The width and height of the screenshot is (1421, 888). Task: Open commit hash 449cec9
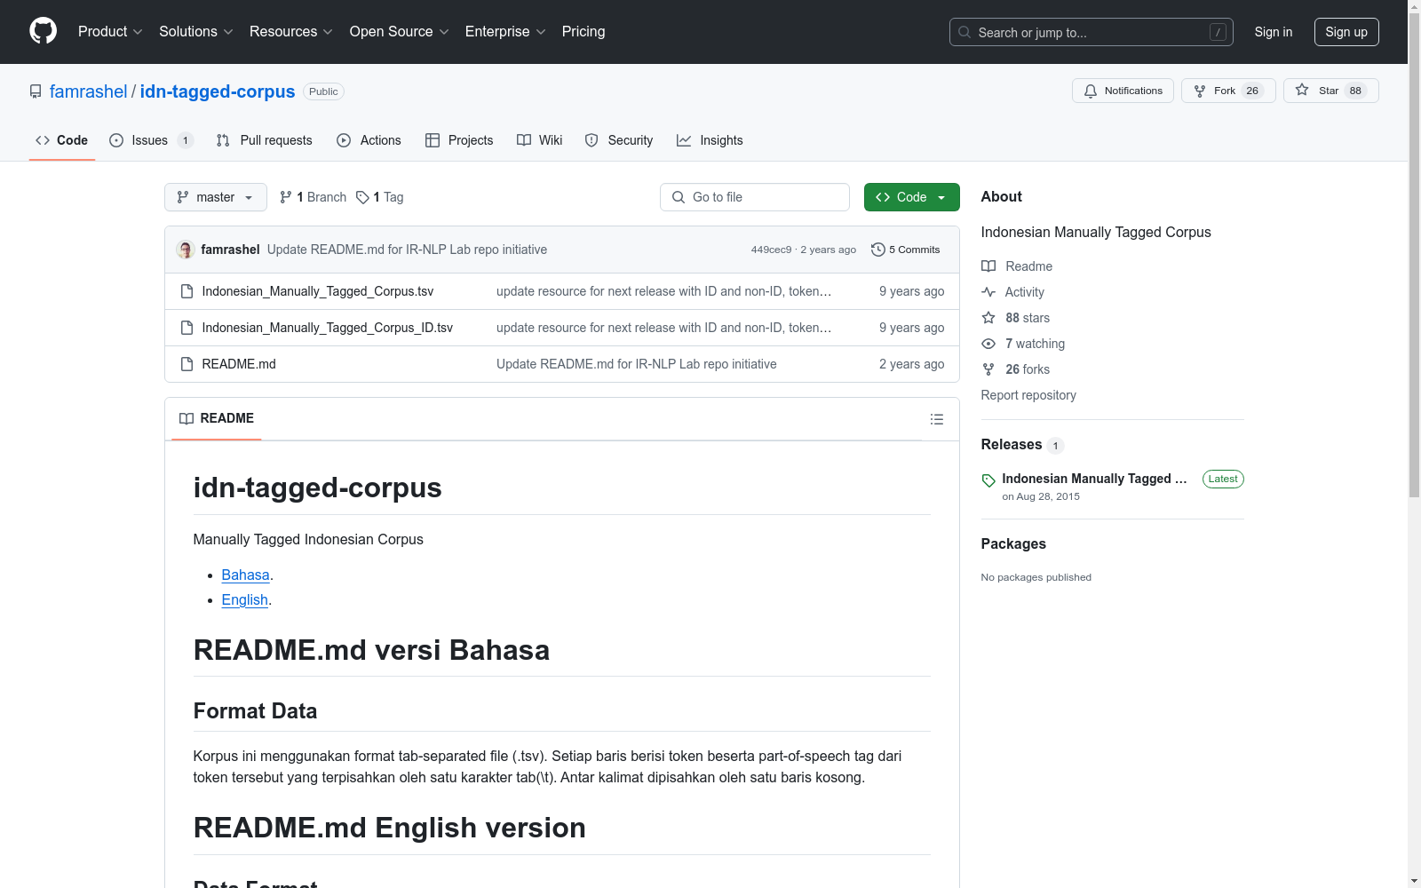coord(771,250)
